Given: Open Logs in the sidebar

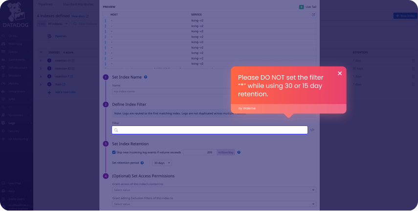Looking at the screenshot, I should 12,123.
